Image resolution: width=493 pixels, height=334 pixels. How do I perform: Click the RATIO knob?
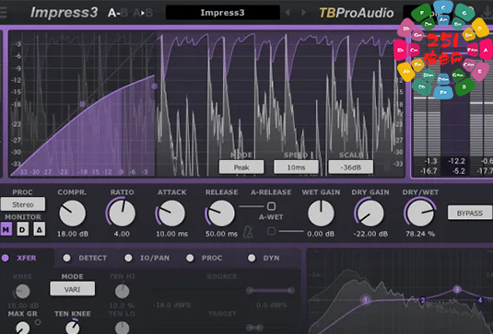coord(122,213)
